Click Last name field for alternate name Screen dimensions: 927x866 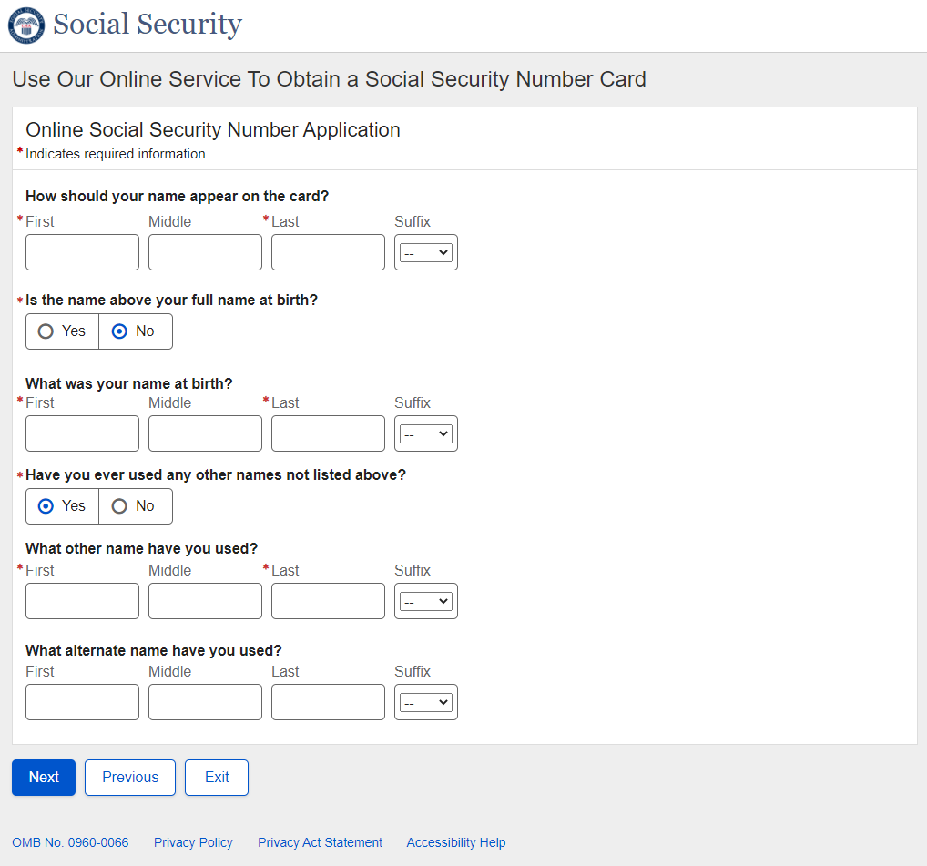pyautogui.click(x=328, y=702)
